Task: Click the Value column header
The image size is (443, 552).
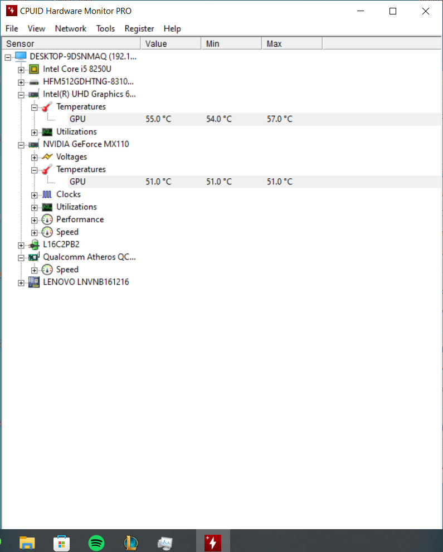Action: click(171, 43)
